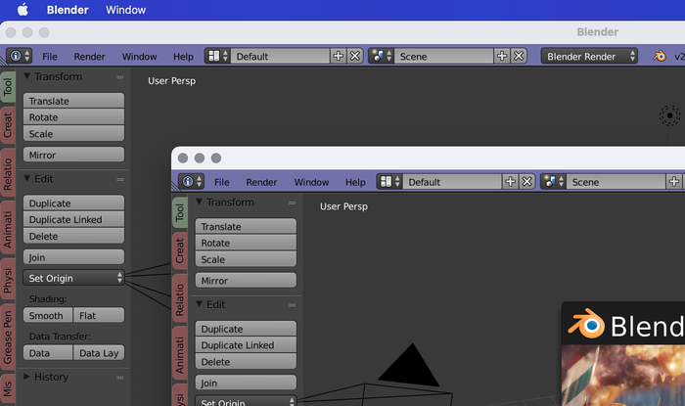
Task: Open screen layout selector icon in front window
Action: coord(389,182)
